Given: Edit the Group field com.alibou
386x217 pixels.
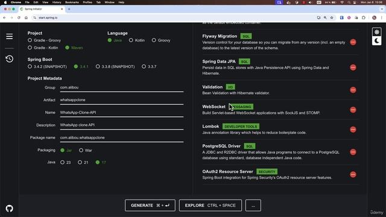Looking at the screenshot, I should (x=122, y=87).
